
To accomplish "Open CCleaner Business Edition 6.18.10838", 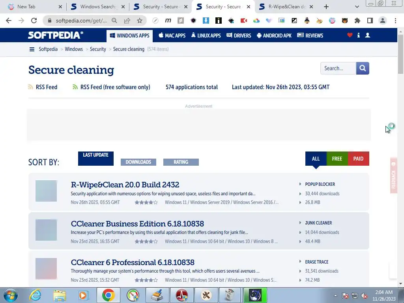I will click(137, 224).
